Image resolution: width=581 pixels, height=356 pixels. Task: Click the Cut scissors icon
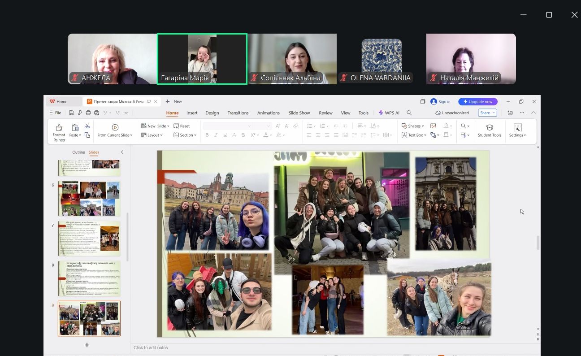click(x=87, y=126)
